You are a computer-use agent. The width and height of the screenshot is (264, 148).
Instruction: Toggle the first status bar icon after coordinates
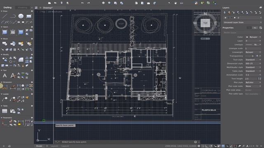click(199, 146)
